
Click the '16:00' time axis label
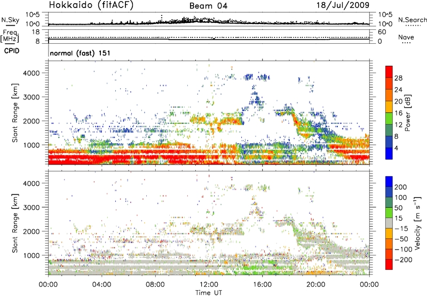point(262,285)
